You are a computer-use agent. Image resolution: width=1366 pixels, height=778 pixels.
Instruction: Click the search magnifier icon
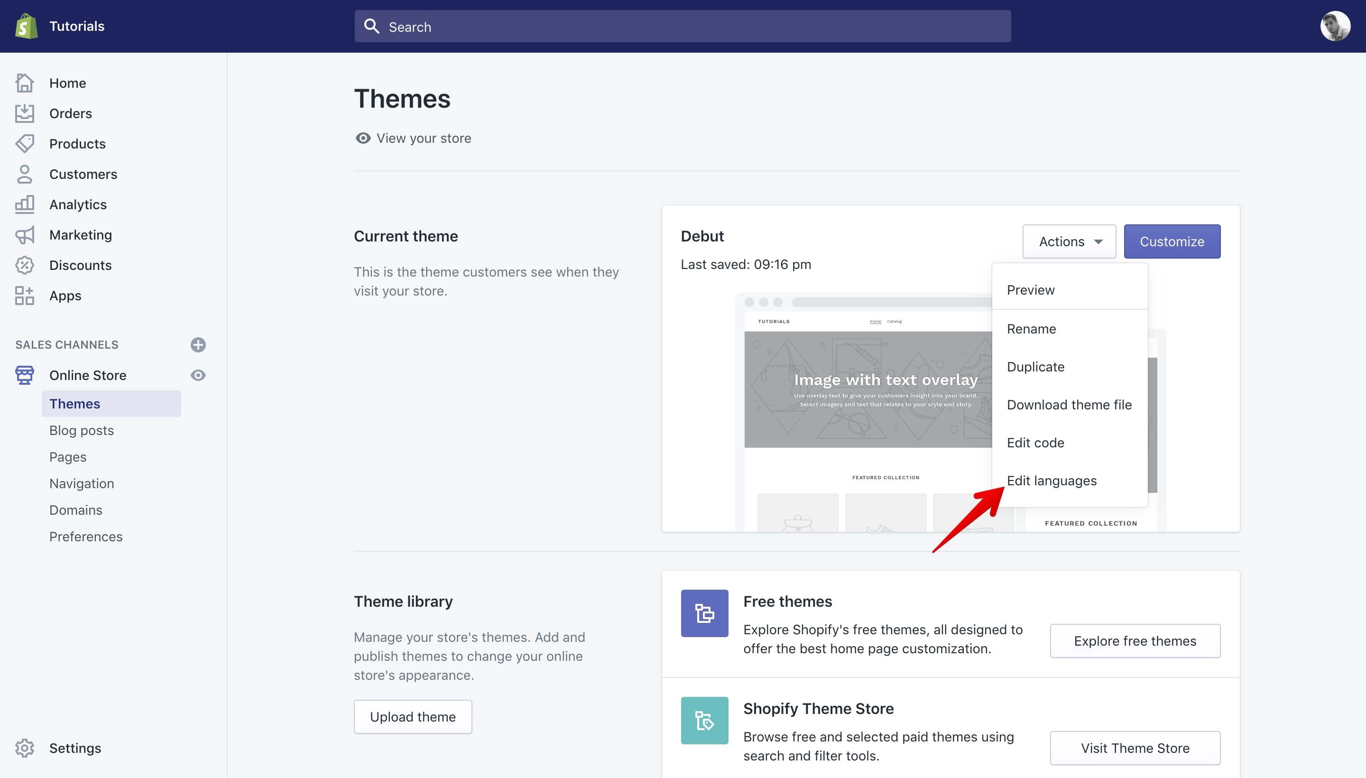click(x=372, y=26)
